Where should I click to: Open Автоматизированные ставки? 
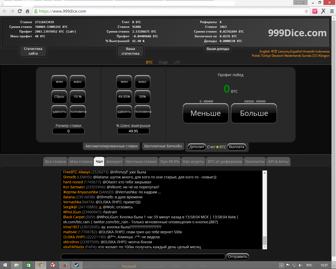point(111,146)
